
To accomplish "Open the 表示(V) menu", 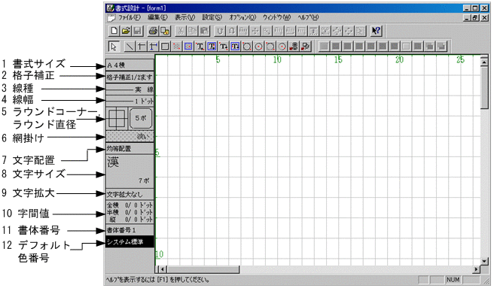I will (185, 17).
